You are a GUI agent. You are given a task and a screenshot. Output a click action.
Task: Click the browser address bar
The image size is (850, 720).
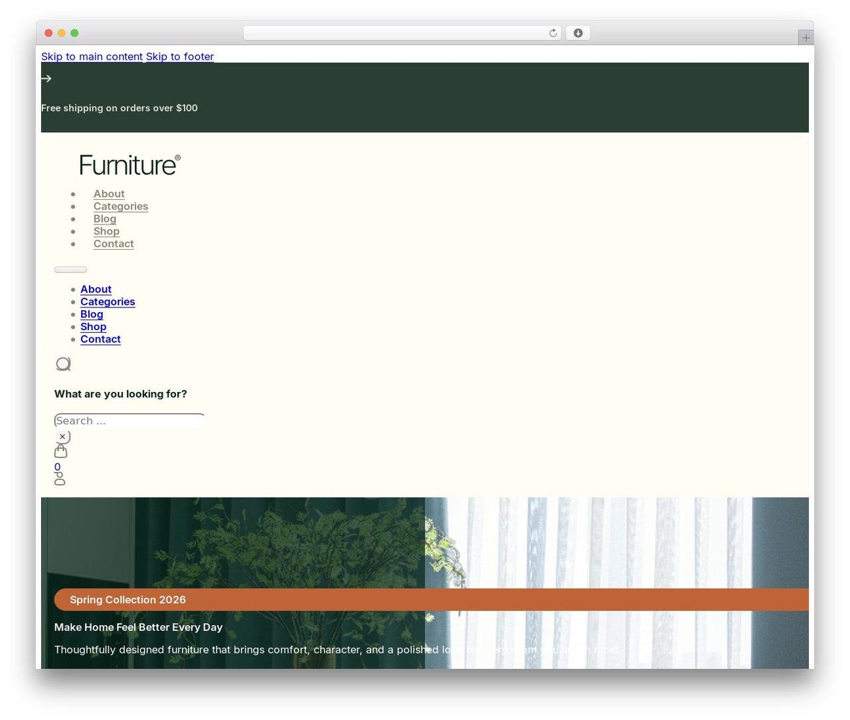[402, 33]
